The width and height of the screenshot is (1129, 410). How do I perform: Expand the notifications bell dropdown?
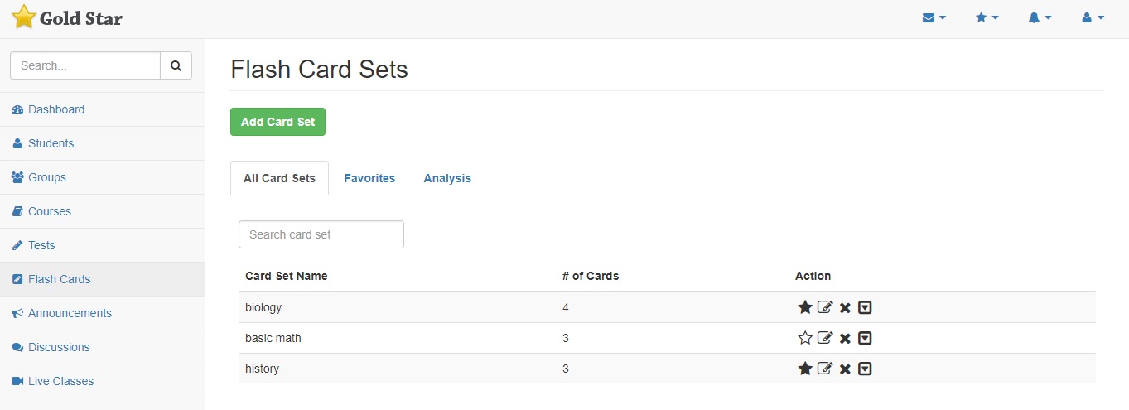(x=1040, y=17)
